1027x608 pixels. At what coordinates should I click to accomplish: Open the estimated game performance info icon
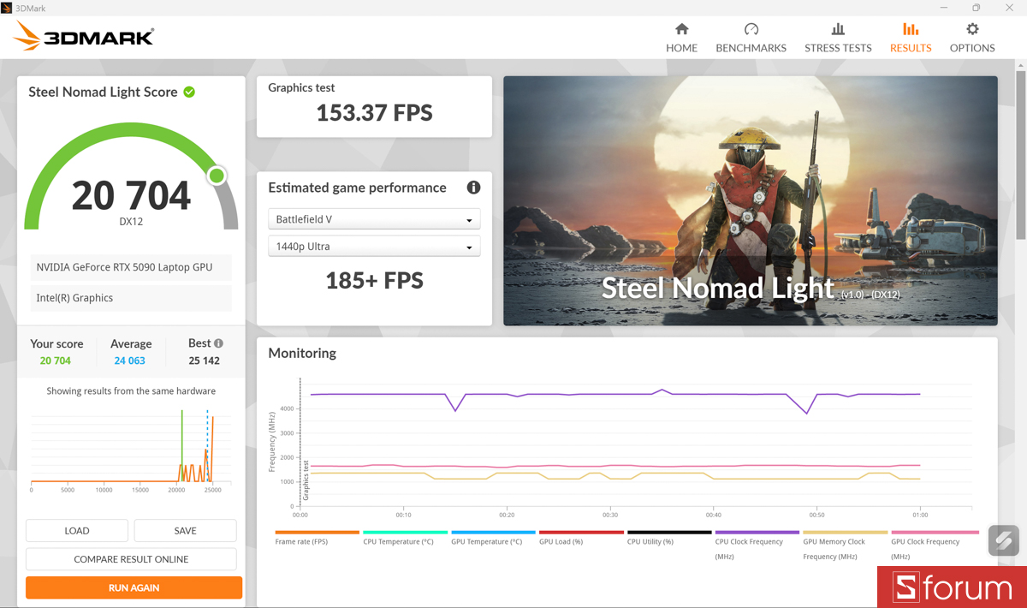473,188
